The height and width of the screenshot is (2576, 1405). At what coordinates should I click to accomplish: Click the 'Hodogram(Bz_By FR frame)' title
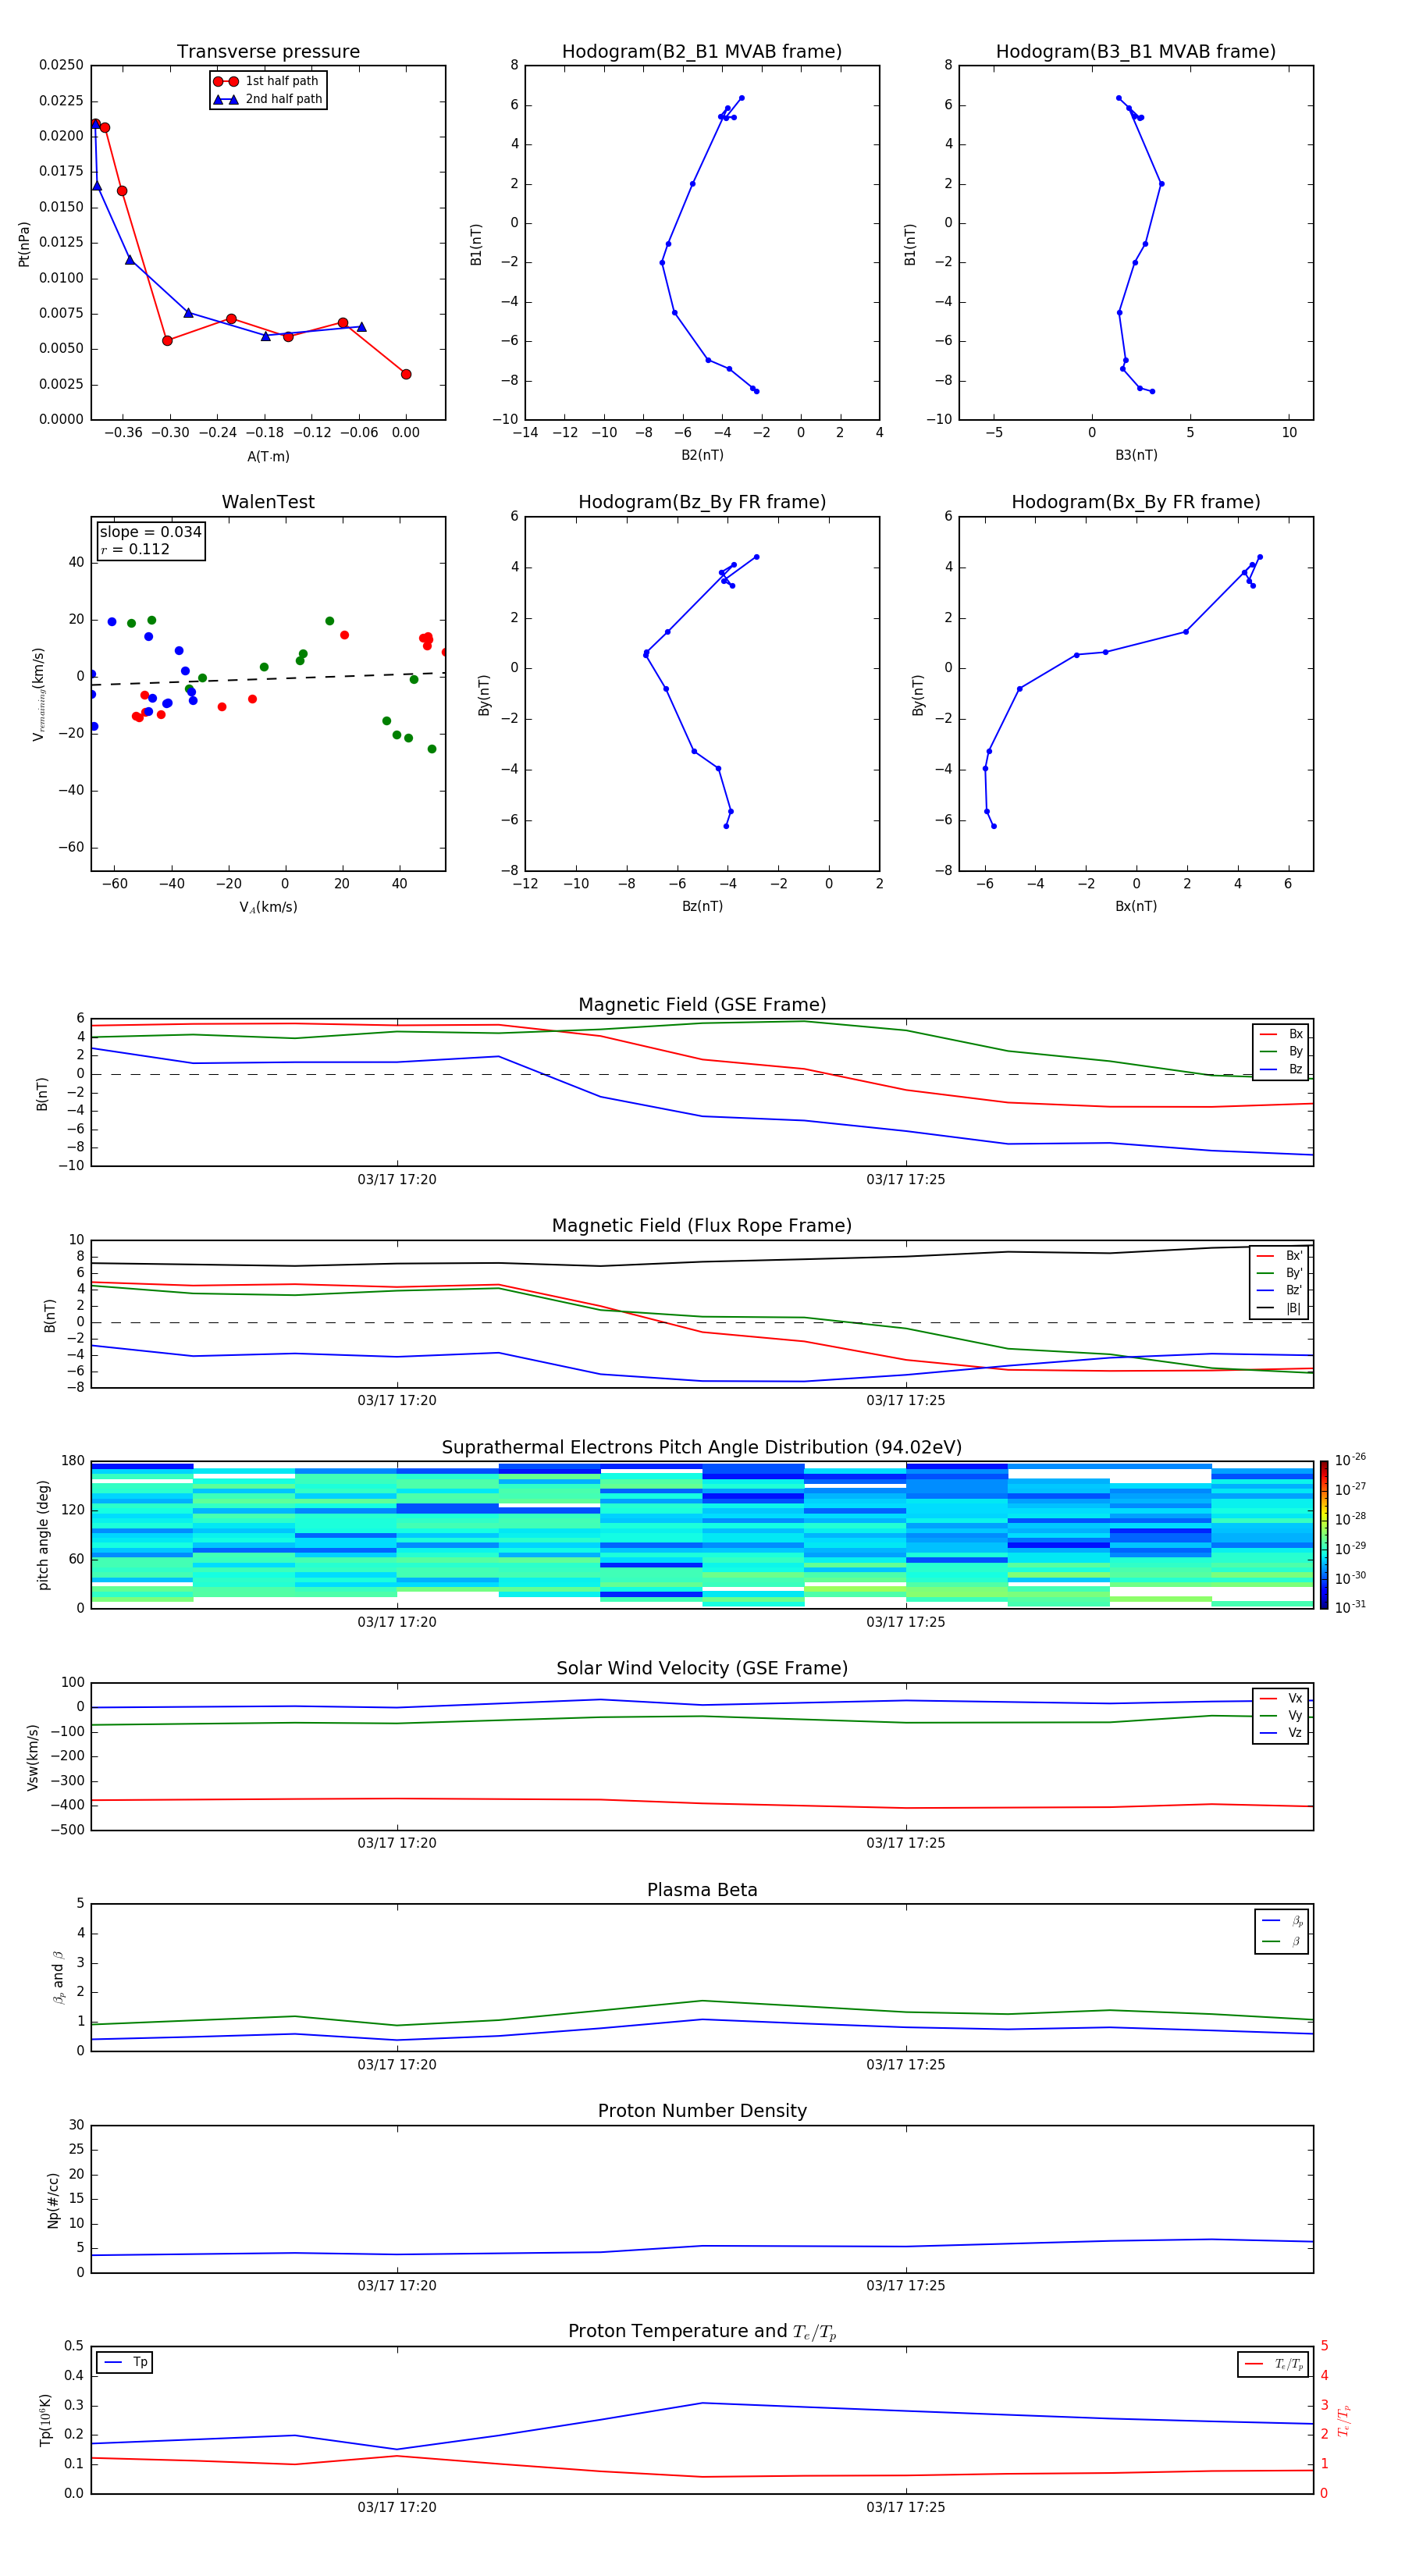[x=702, y=502]
